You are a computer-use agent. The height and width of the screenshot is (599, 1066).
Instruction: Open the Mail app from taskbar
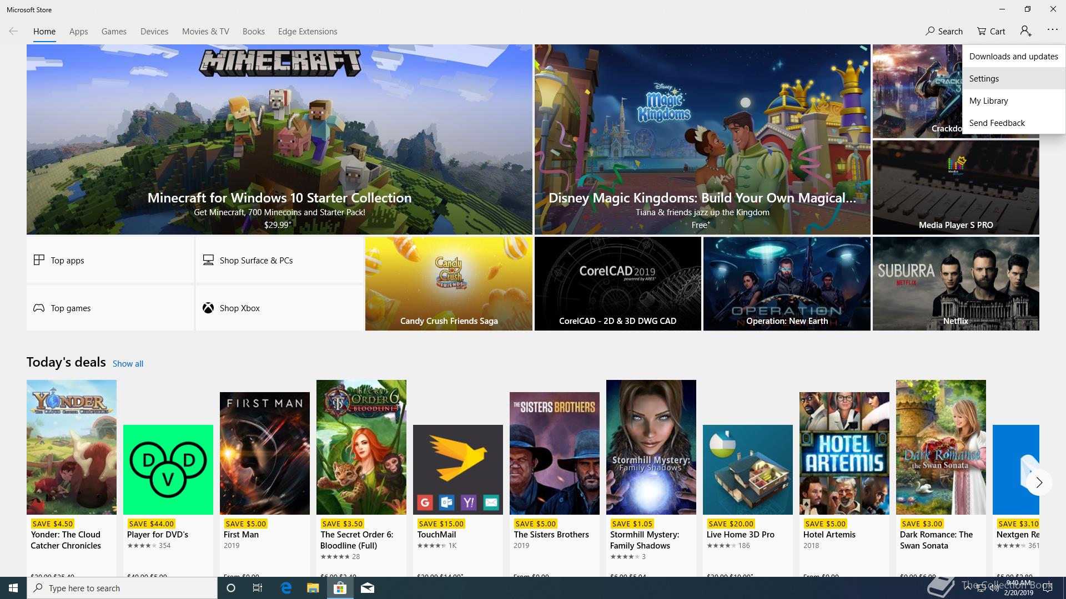367,588
